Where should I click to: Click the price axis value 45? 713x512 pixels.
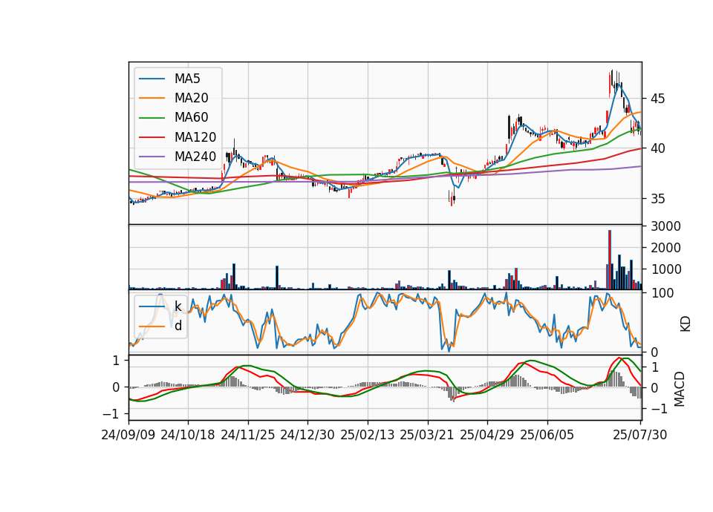[658, 99]
